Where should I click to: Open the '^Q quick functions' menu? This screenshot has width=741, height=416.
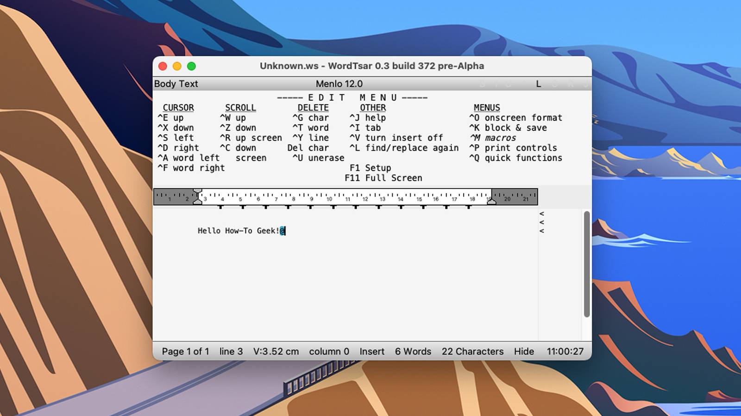[515, 158]
